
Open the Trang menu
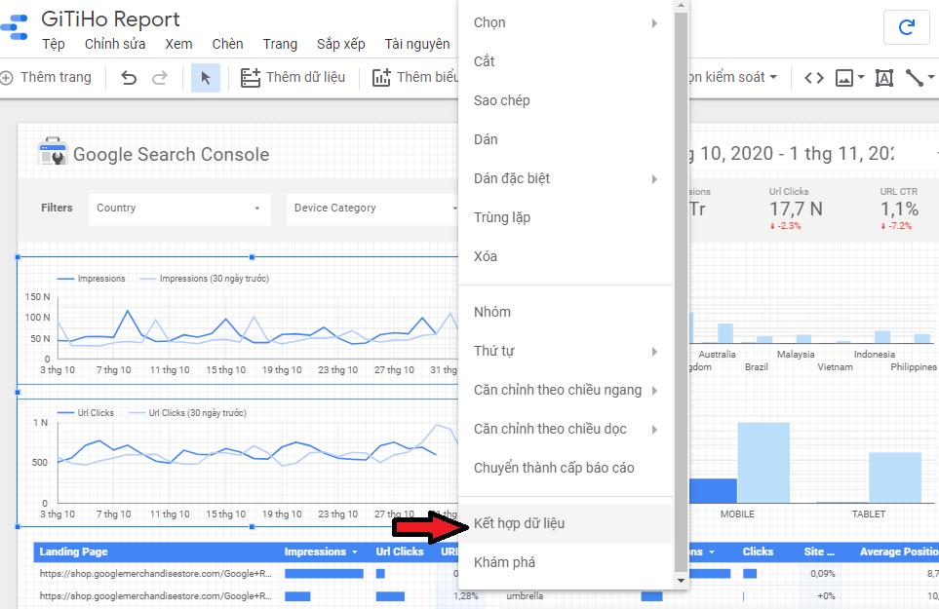(x=280, y=44)
